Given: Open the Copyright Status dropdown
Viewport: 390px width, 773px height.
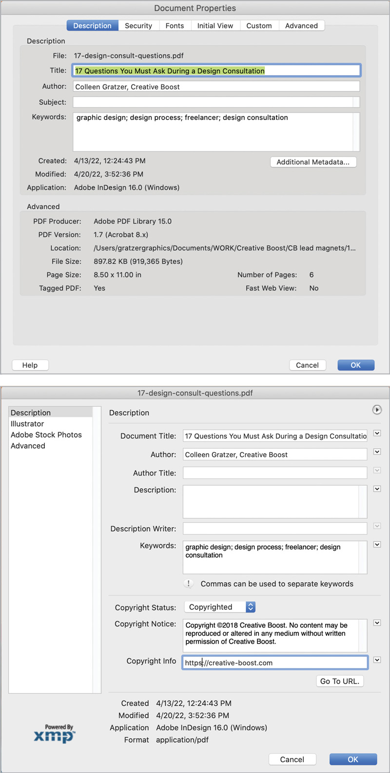Looking at the screenshot, I should (219, 607).
